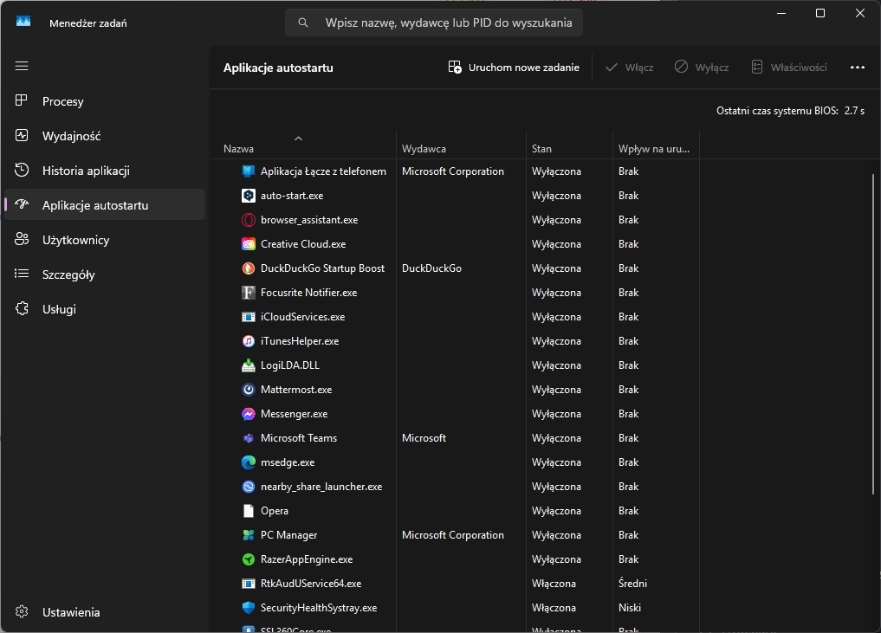
Task: Open Ustawienia settings
Action: [x=71, y=612]
